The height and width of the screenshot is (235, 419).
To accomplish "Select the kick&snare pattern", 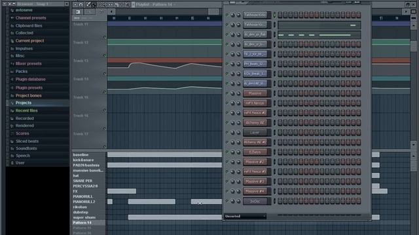I will 83,160.
